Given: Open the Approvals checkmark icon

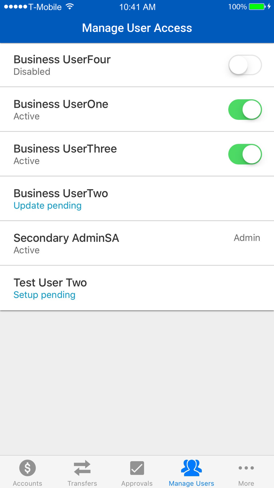Looking at the screenshot, I should coord(137,468).
